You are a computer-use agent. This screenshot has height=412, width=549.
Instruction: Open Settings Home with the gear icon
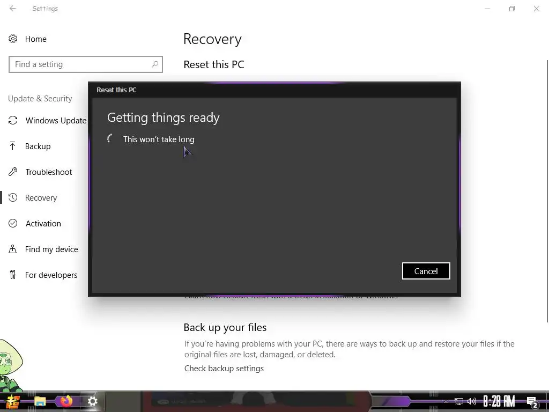13,39
